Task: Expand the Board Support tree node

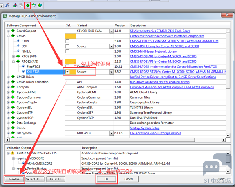Action: pos(8,31)
